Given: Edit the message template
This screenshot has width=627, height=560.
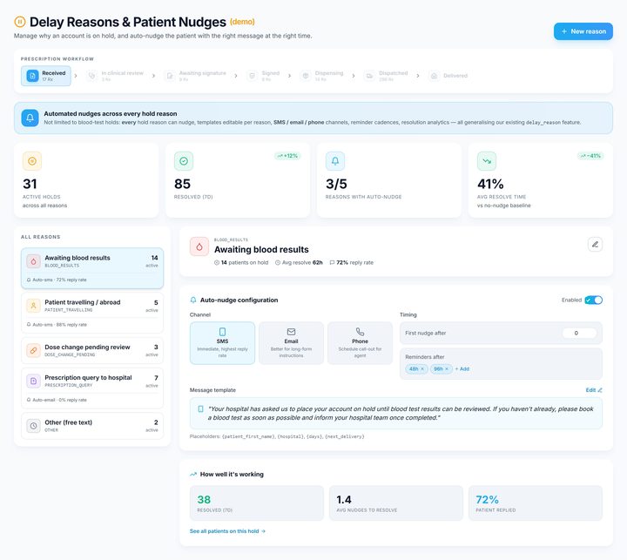Looking at the screenshot, I should (594, 390).
